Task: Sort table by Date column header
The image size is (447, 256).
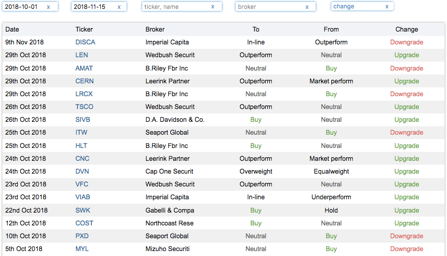Action: click(x=12, y=29)
